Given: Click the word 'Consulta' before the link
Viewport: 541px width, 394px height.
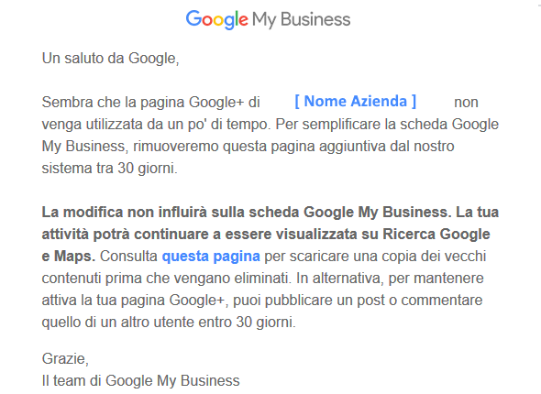Looking at the screenshot, I should pos(128,257).
